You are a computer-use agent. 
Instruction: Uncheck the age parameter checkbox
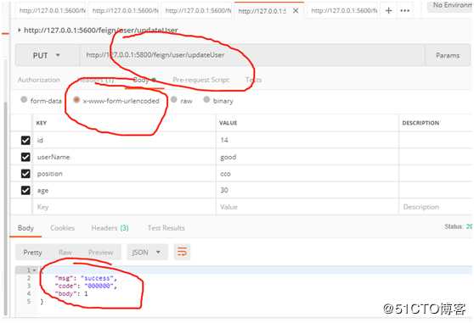pyautogui.click(x=25, y=190)
